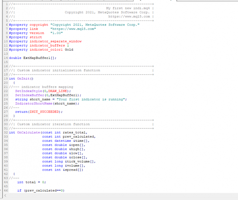Click '&close[]' parameter on line 38

point(77,157)
